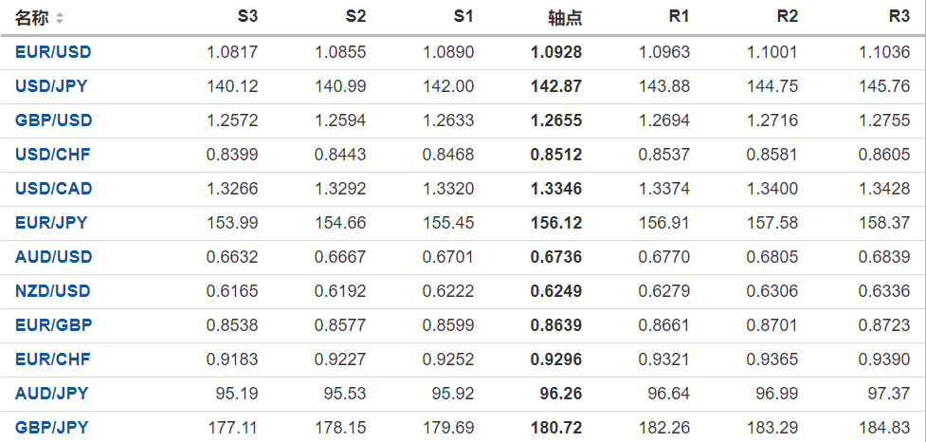Image resolution: width=926 pixels, height=442 pixels.
Task: Open the AUD/JPY pair link
Action: pos(51,394)
